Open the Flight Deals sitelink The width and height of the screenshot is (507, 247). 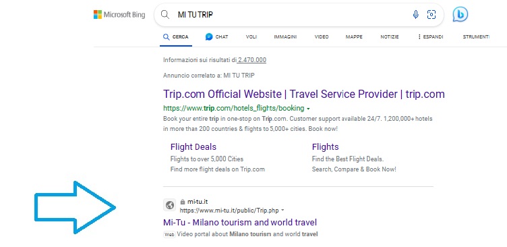pos(193,146)
